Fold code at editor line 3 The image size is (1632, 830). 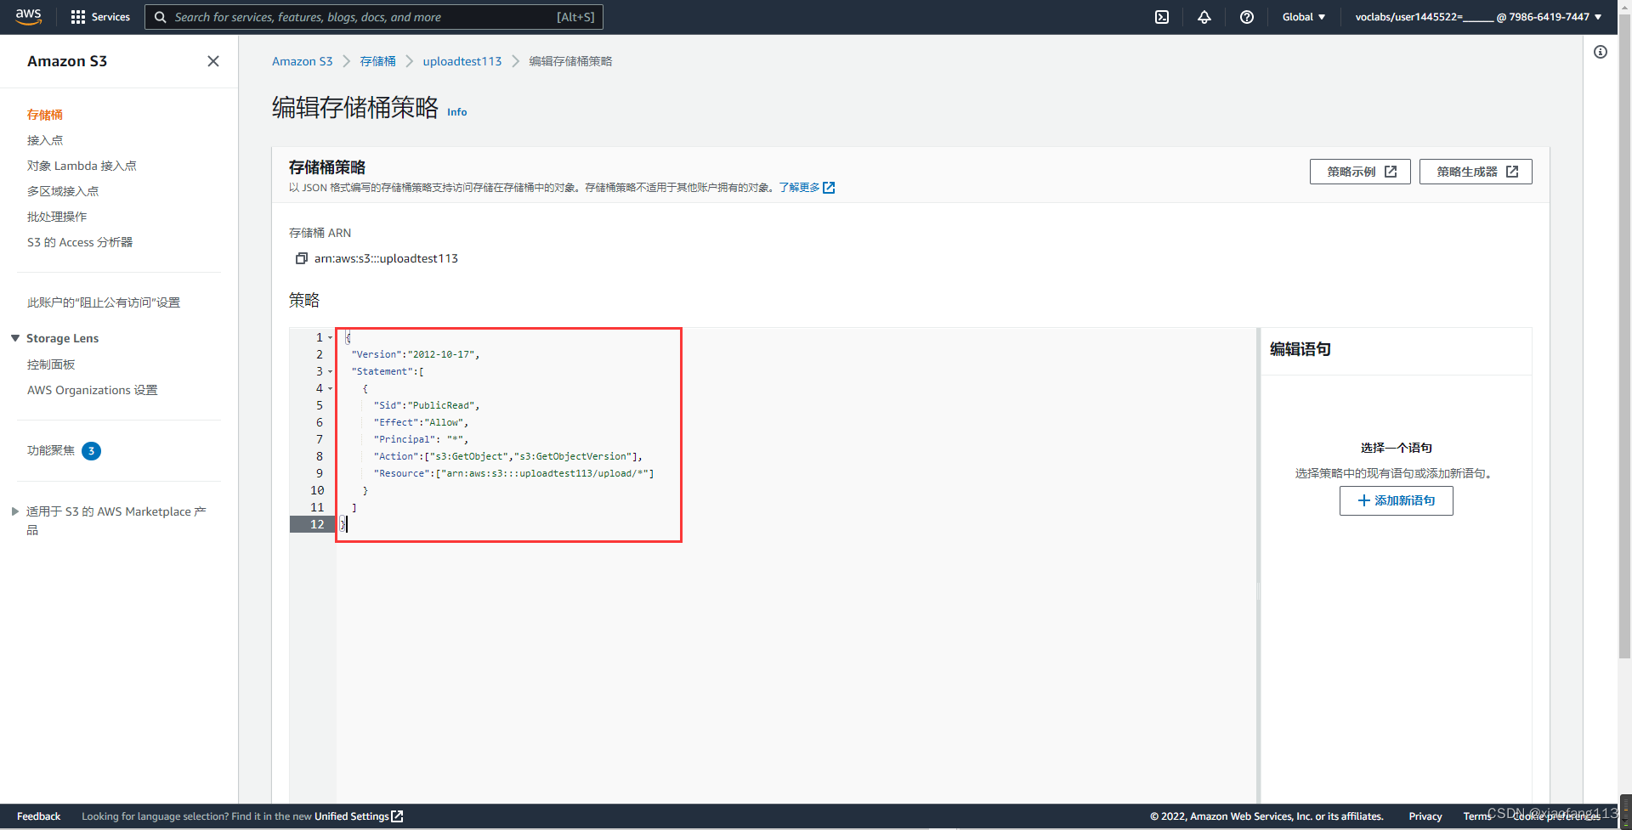click(330, 371)
